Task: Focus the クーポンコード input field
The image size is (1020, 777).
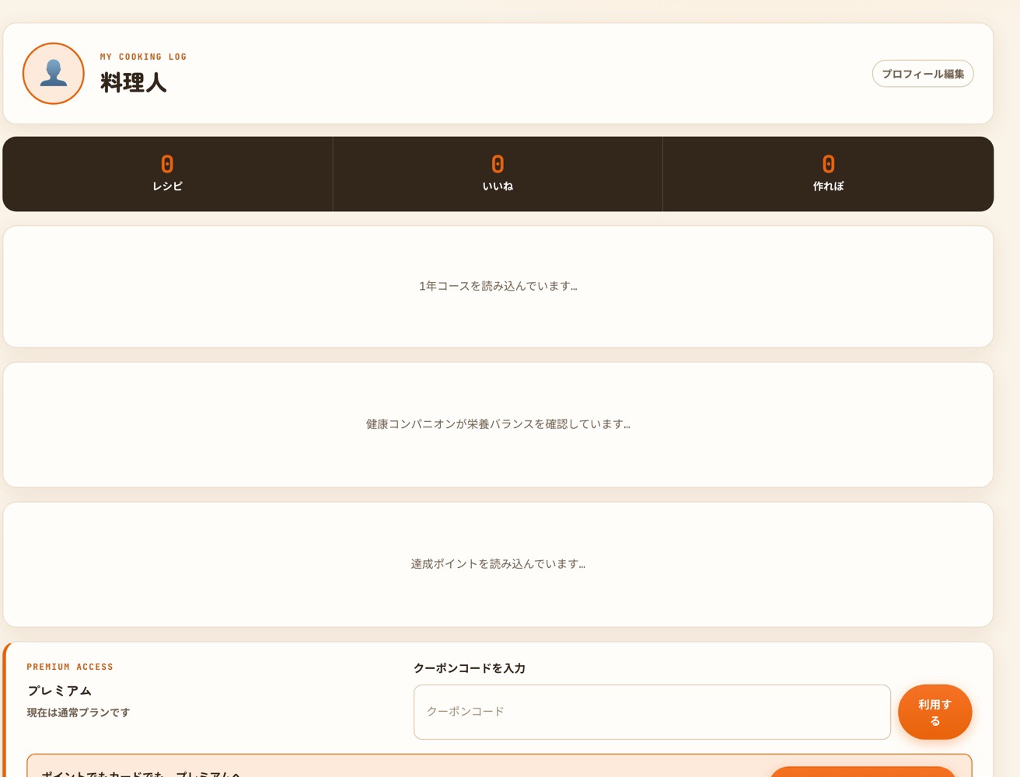Action: coord(652,712)
